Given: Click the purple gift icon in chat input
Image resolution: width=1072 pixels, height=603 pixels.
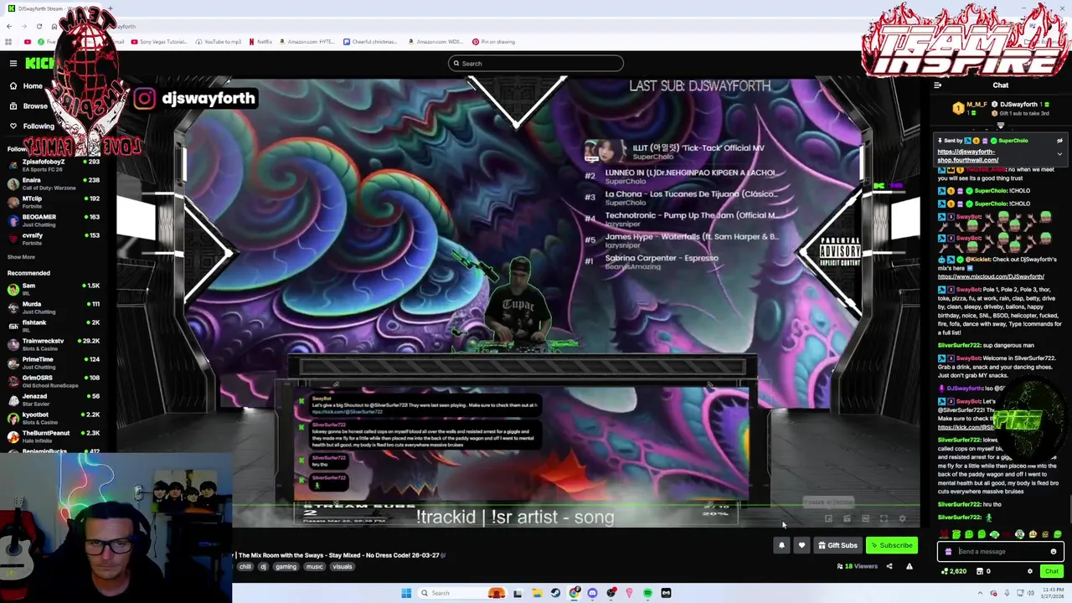Looking at the screenshot, I should point(948,552).
